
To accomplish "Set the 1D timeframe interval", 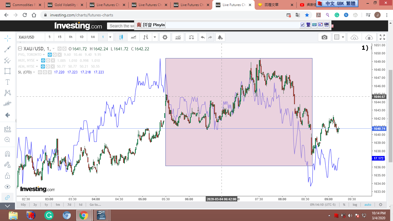I will click(81, 37).
